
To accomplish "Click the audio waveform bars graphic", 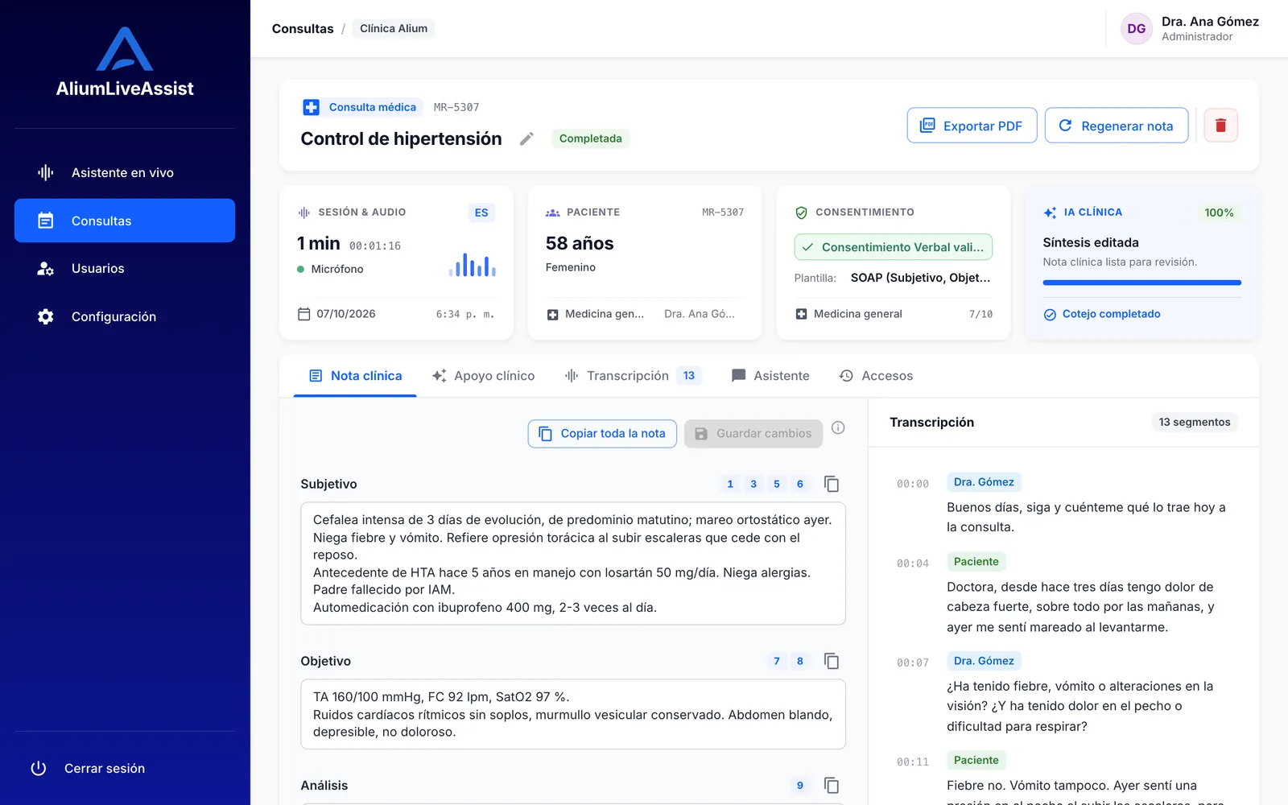I will pos(473,265).
